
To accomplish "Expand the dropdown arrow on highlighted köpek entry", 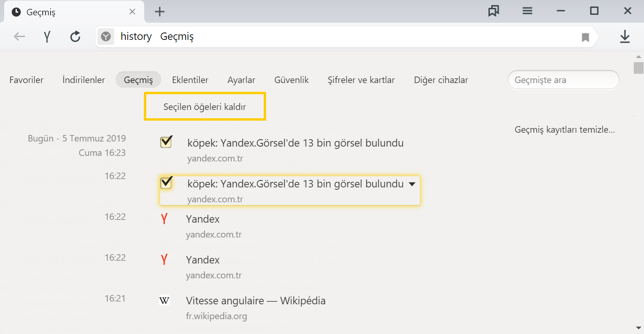I will coord(411,184).
